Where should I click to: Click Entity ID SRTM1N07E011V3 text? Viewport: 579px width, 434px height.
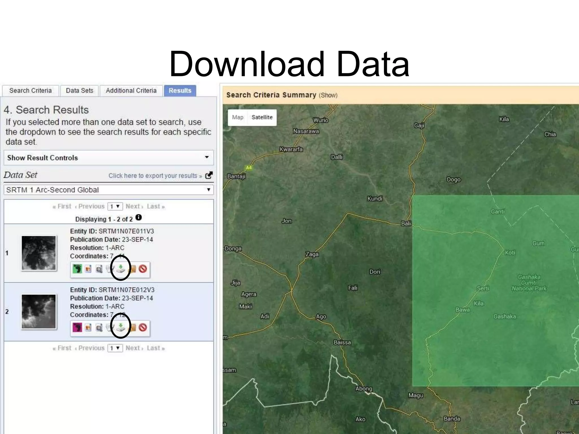(x=112, y=231)
